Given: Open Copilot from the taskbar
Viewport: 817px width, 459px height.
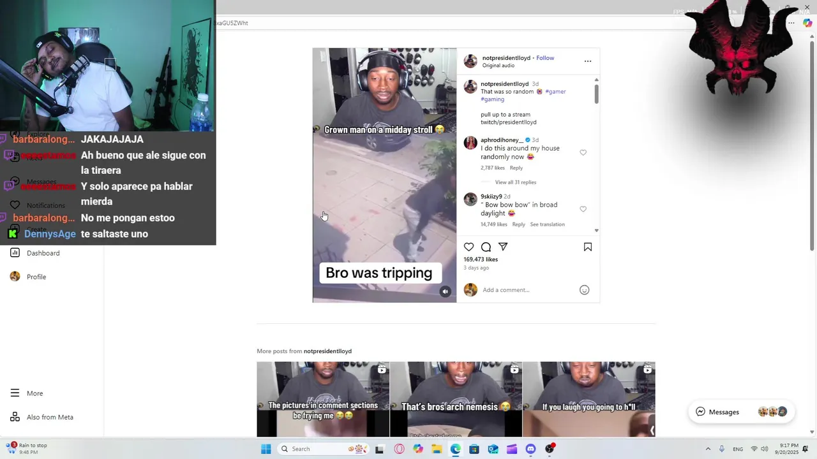Looking at the screenshot, I should coord(417,449).
